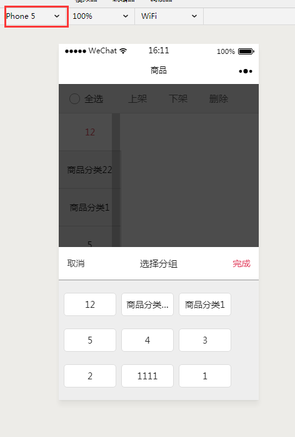Viewport: 295px width, 437px height.
Task: Click 上架 in the dimmed action bar
Action: point(137,98)
